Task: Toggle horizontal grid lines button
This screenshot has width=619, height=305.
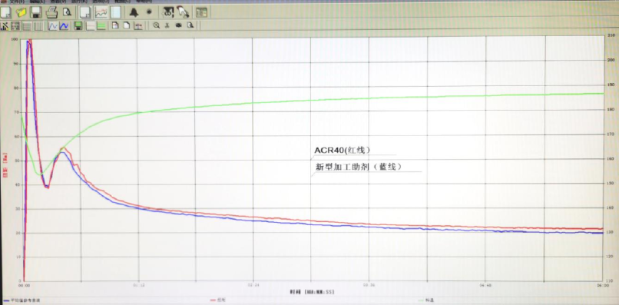Action: (27, 26)
